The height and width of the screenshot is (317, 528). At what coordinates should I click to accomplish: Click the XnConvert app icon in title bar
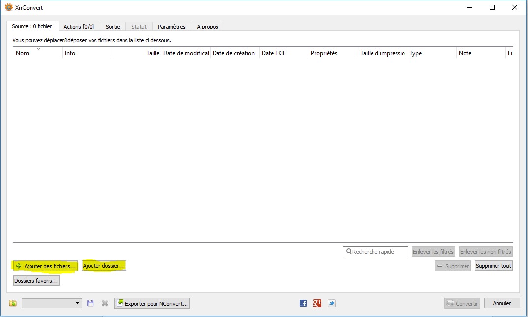pyautogui.click(x=8, y=7)
